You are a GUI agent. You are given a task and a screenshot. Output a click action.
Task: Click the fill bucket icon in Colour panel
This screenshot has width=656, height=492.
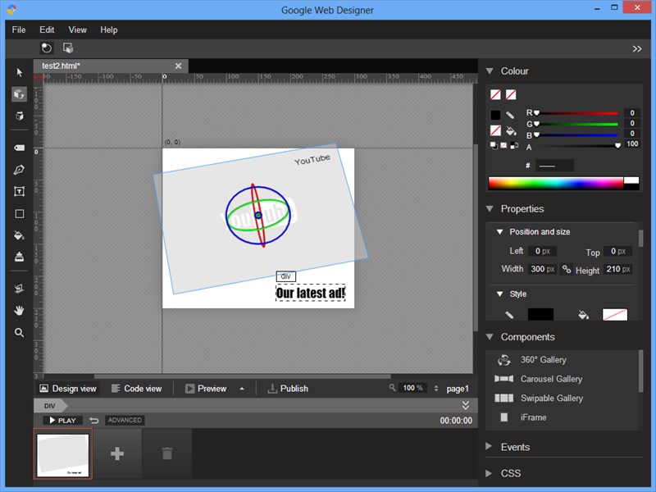coord(511,131)
